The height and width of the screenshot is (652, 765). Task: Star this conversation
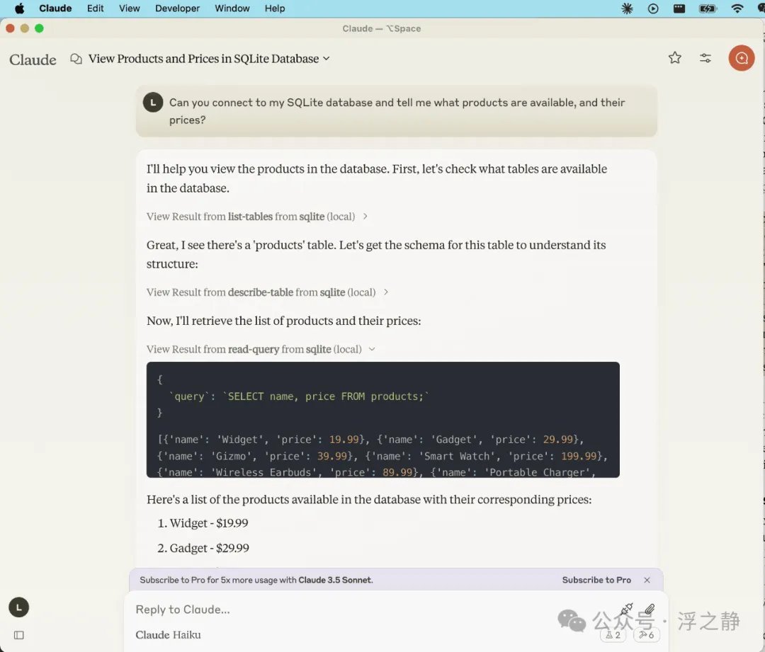675,58
